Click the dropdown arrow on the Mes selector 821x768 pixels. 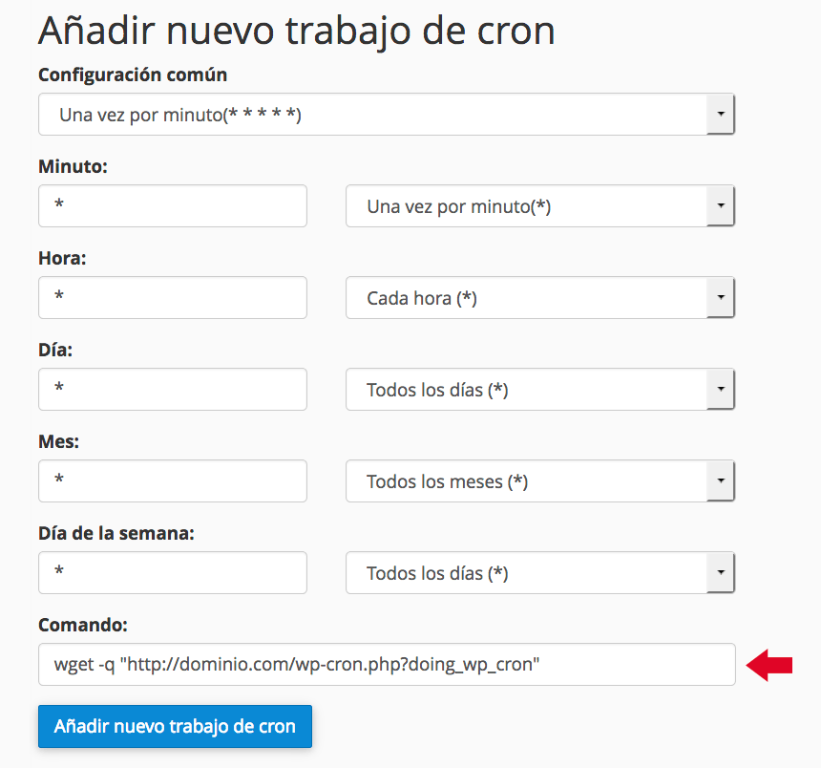[x=722, y=480]
